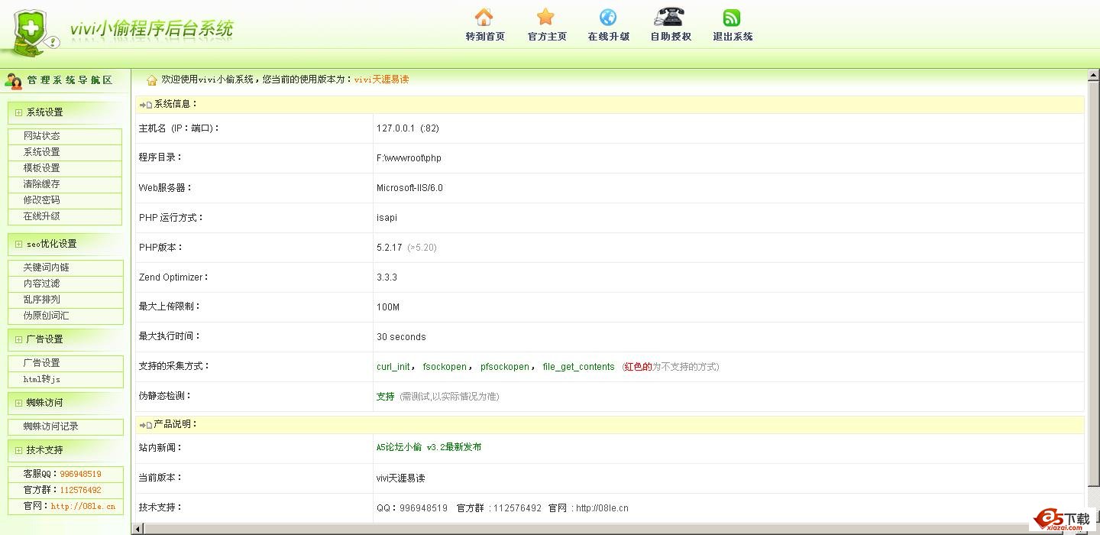Click the telephone icon for 自助授权
The image size is (1100, 535).
(669, 17)
